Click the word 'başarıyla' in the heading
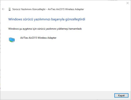The width and height of the screenshot is (131, 100). [x=58, y=19]
